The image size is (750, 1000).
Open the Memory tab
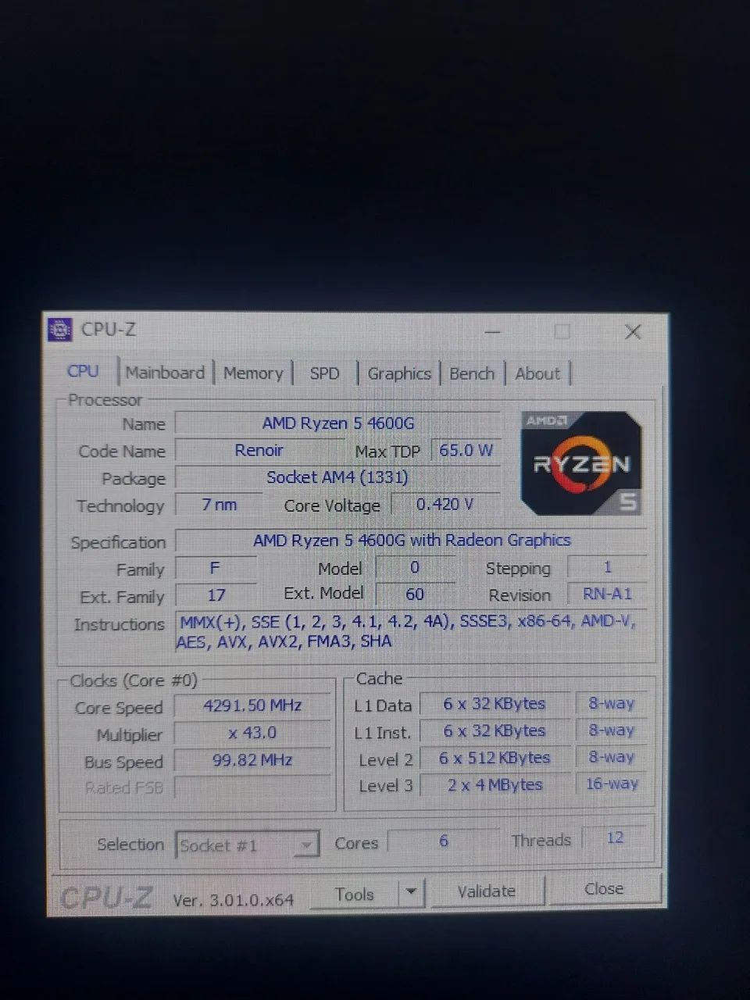tap(253, 373)
